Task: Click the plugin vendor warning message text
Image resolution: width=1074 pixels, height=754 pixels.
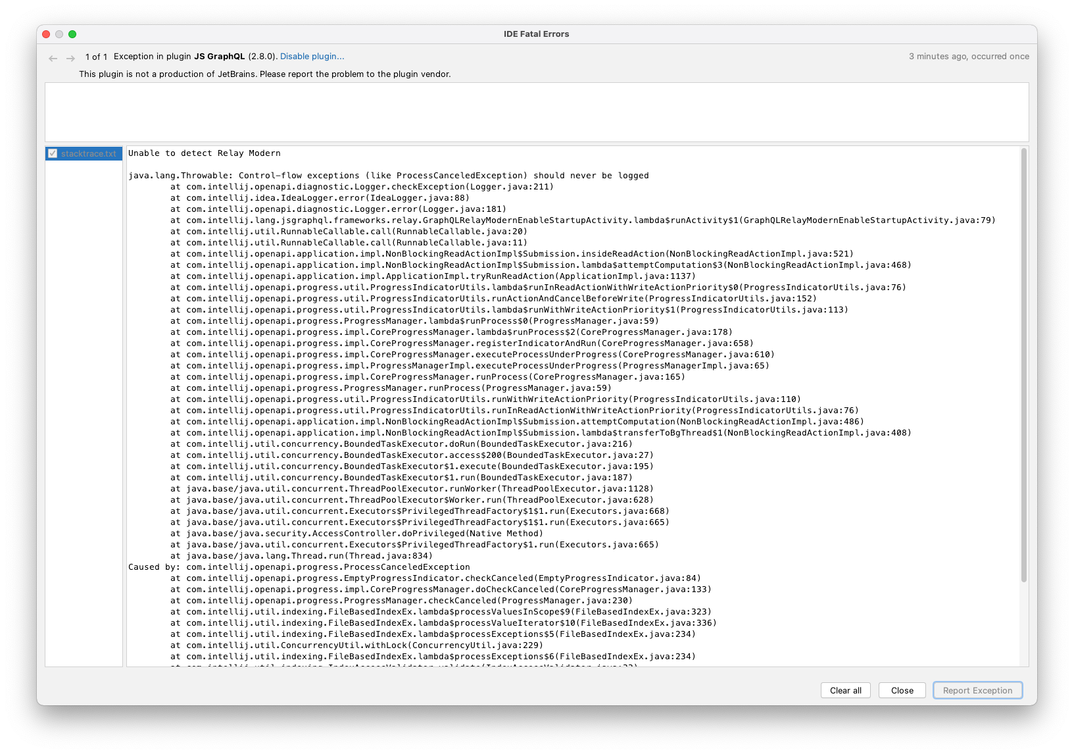Action: tap(265, 74)
